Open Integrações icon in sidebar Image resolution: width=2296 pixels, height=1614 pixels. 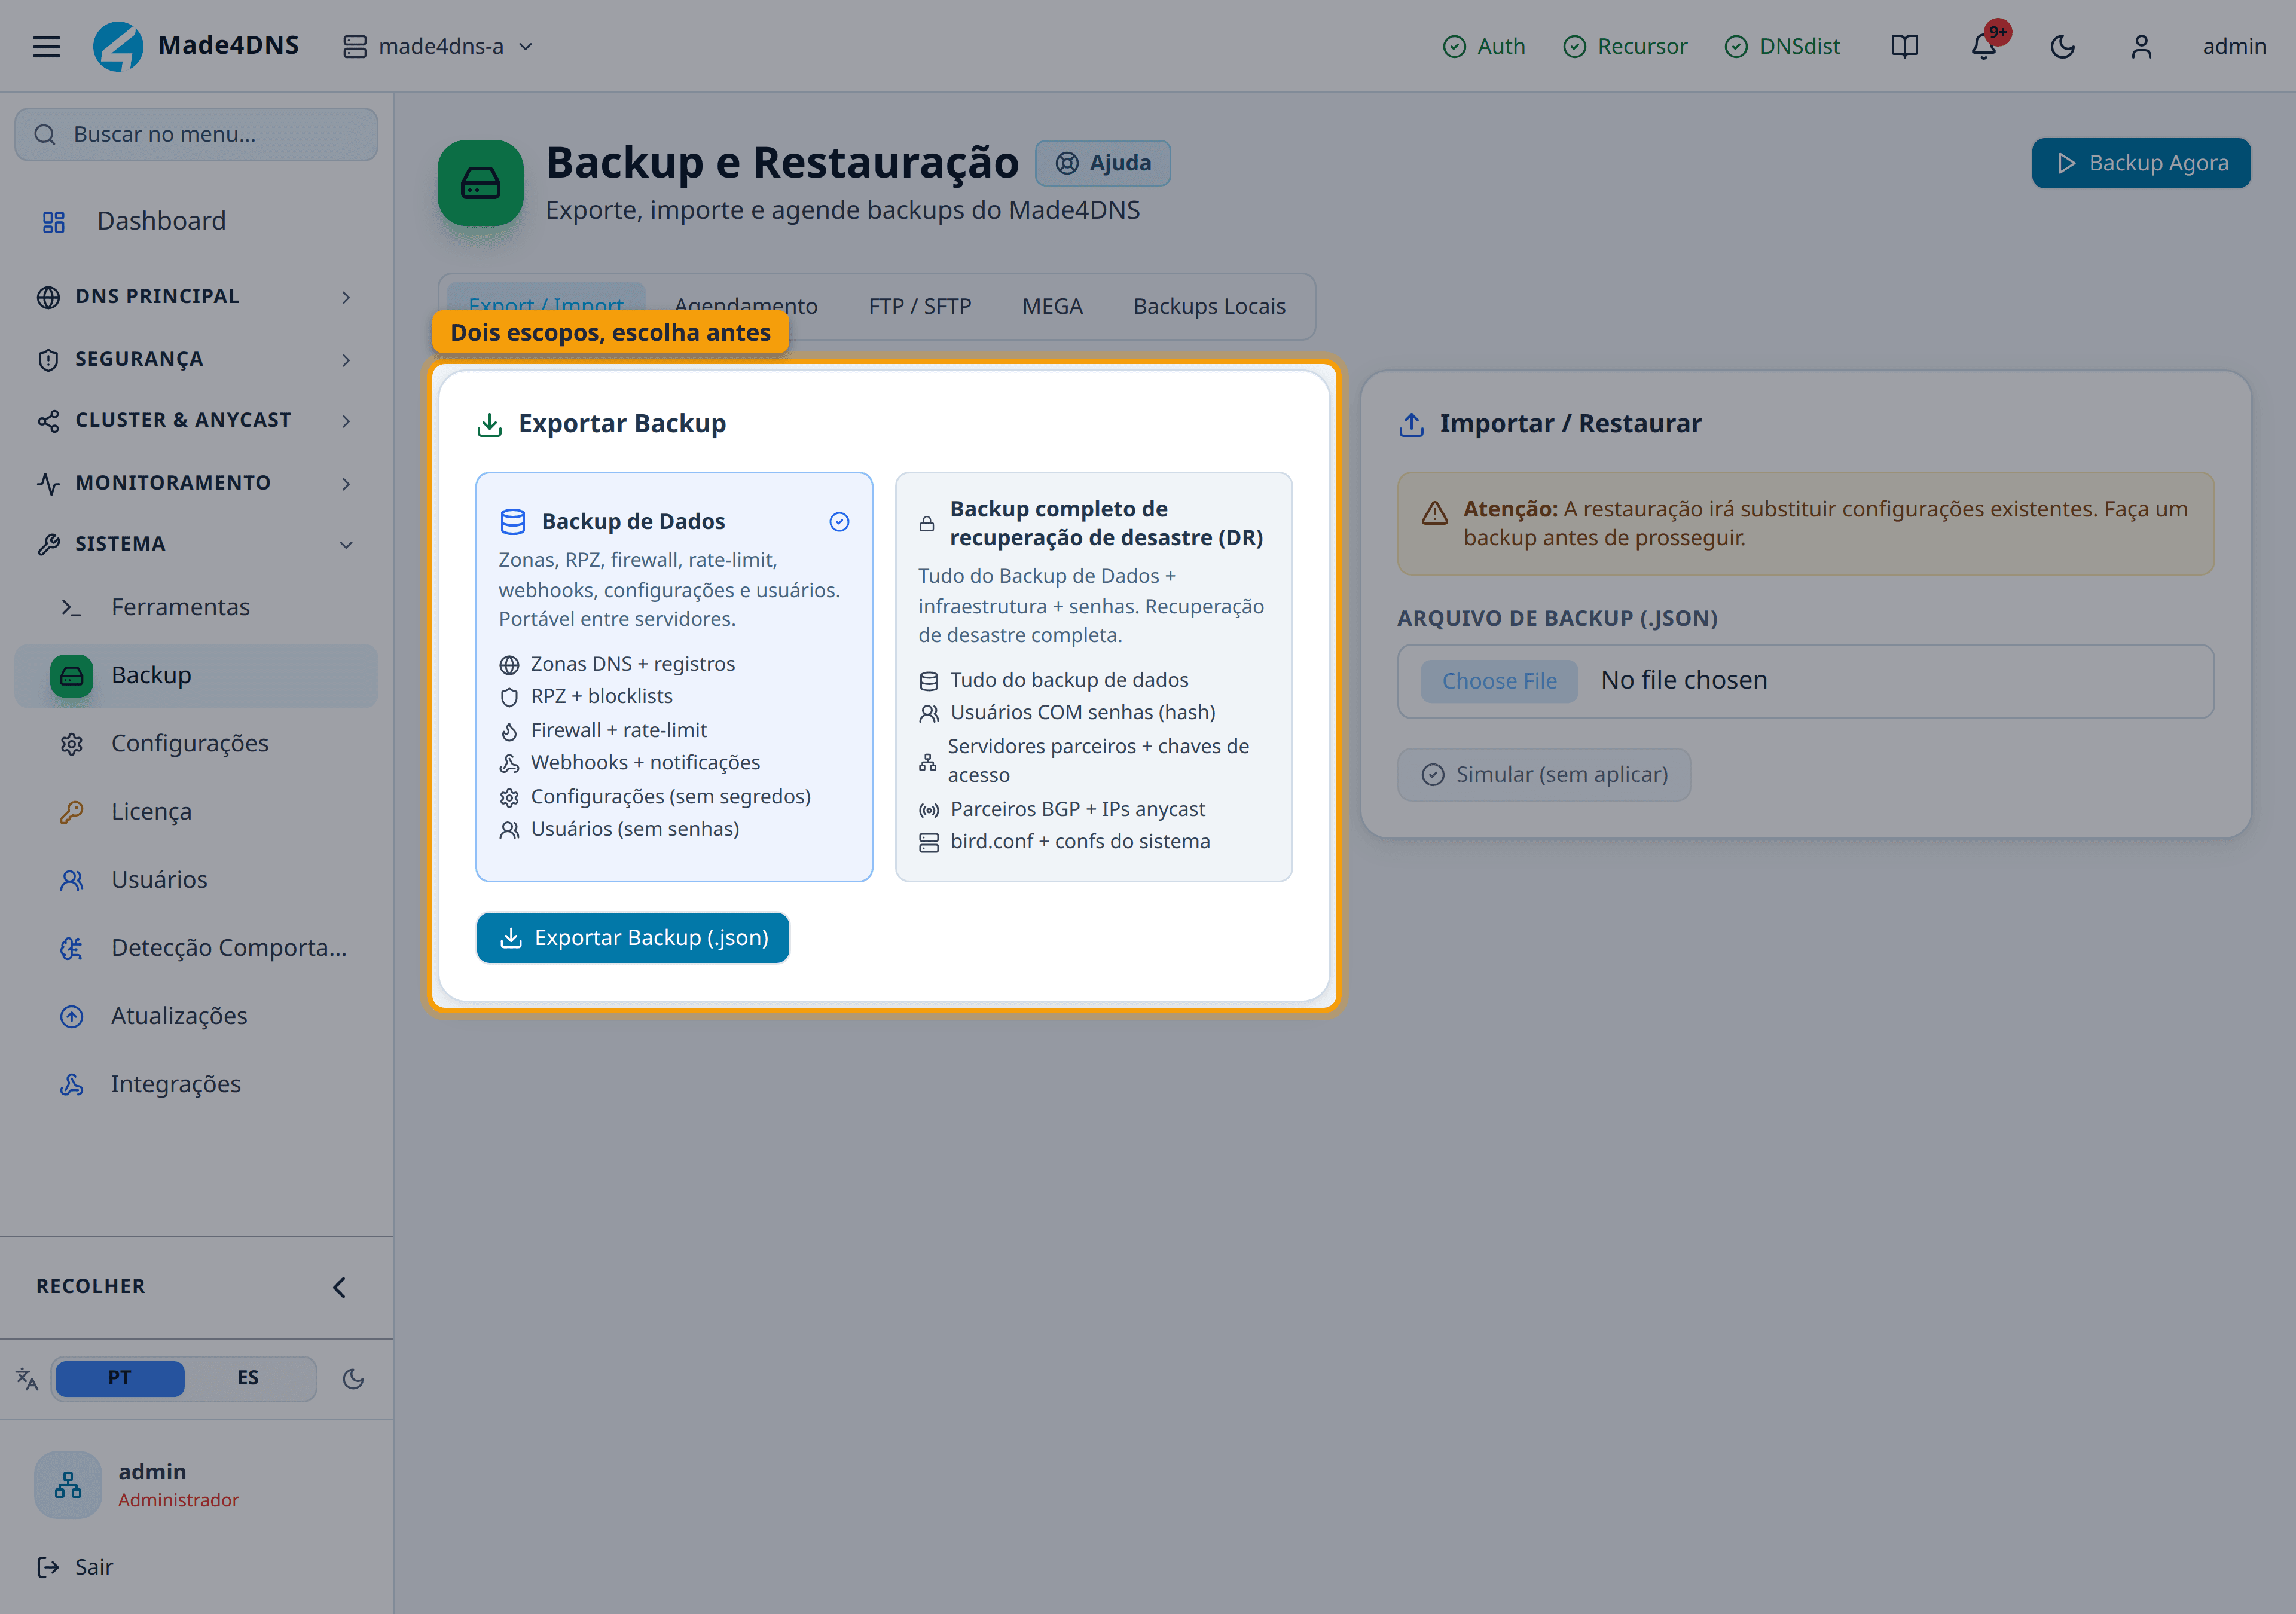(71, 1084)
